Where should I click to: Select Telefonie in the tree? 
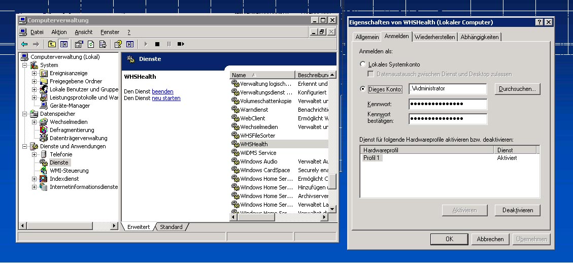pos(61,154)
